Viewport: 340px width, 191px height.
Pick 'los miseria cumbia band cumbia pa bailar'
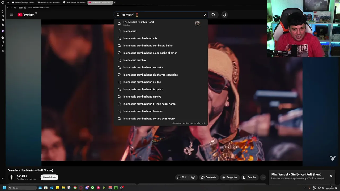point(161,46)
